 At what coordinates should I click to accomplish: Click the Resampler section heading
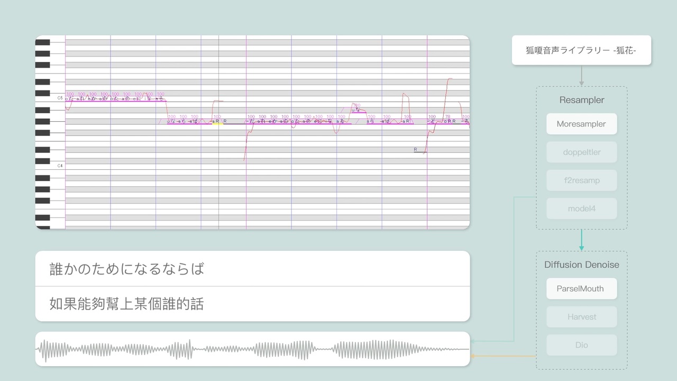581,100
